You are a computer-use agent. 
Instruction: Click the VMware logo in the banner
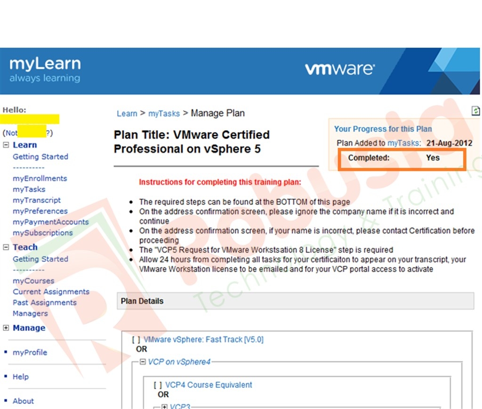point(340,69)
